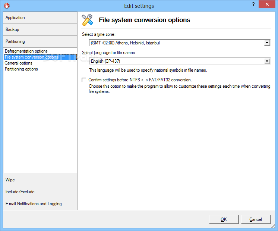Open the Application settings section

pos(40,18)
